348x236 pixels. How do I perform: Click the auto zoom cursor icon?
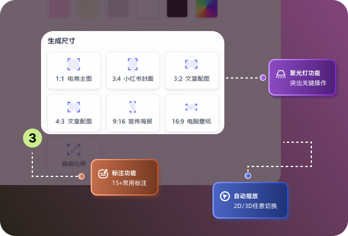point(225,196)
